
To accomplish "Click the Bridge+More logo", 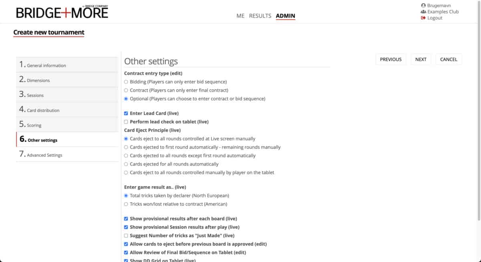I will [x=62, y=12].
